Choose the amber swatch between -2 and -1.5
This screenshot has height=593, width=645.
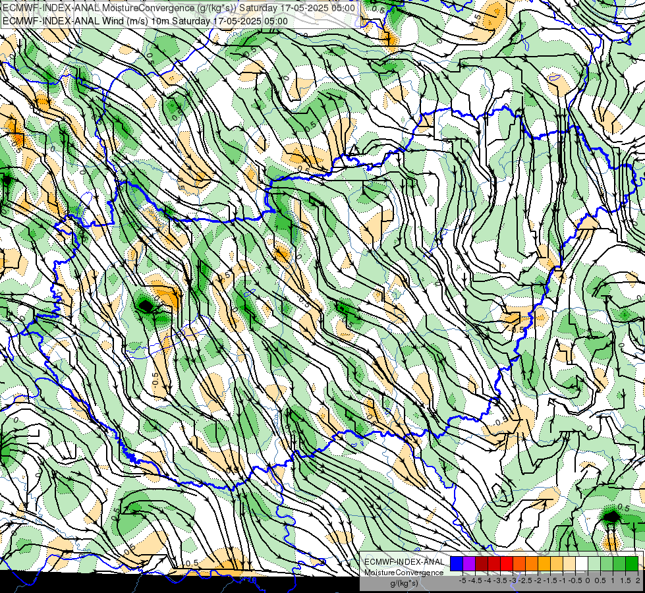tap(544, 563)
